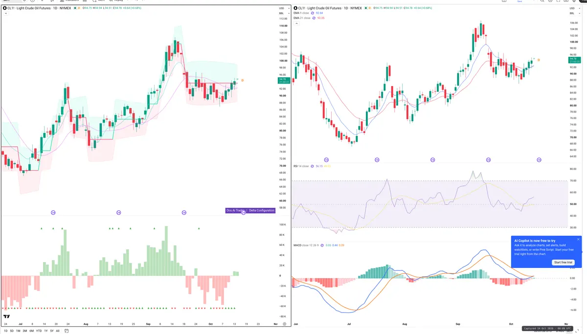Select the 5D time range
The image size is (587, 334).
click(x=12, y=331)
